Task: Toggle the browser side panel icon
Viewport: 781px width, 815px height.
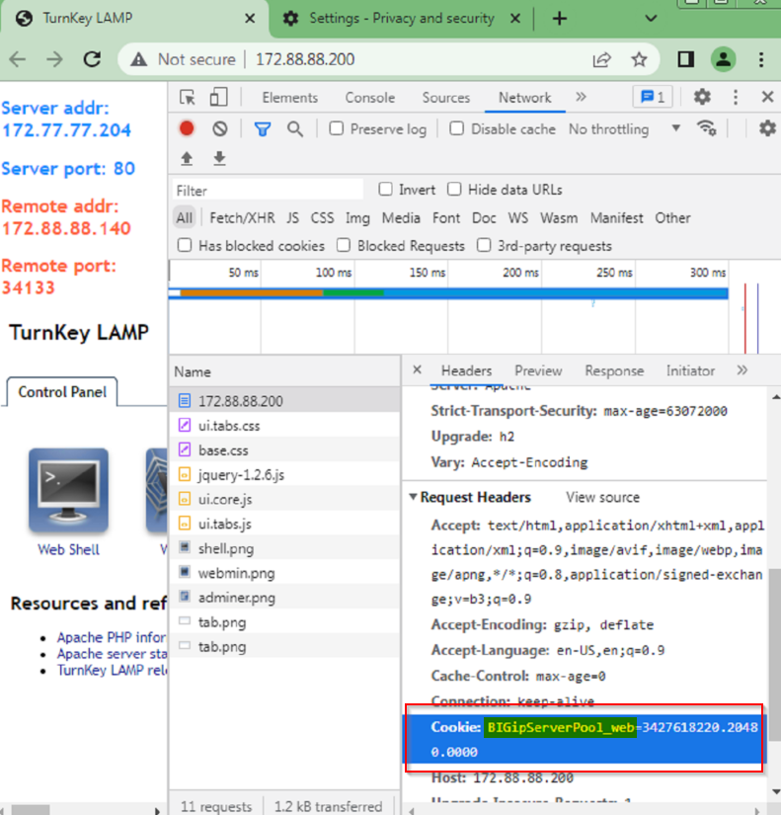Action: [686, 60]
